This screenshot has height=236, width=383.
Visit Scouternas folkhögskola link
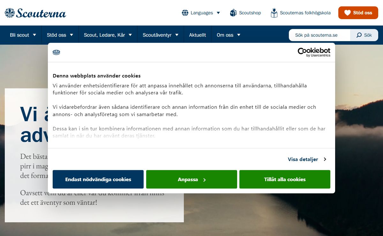[x=300, y=13]
